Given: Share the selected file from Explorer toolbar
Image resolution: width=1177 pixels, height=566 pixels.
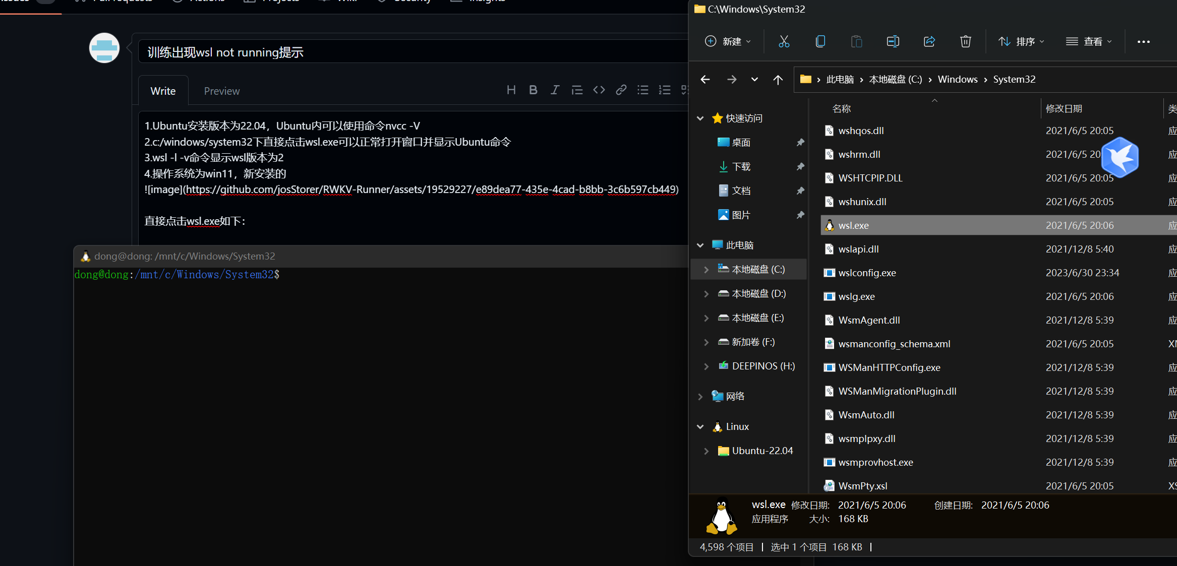Looking at the screenshot, I should point(929,41).
